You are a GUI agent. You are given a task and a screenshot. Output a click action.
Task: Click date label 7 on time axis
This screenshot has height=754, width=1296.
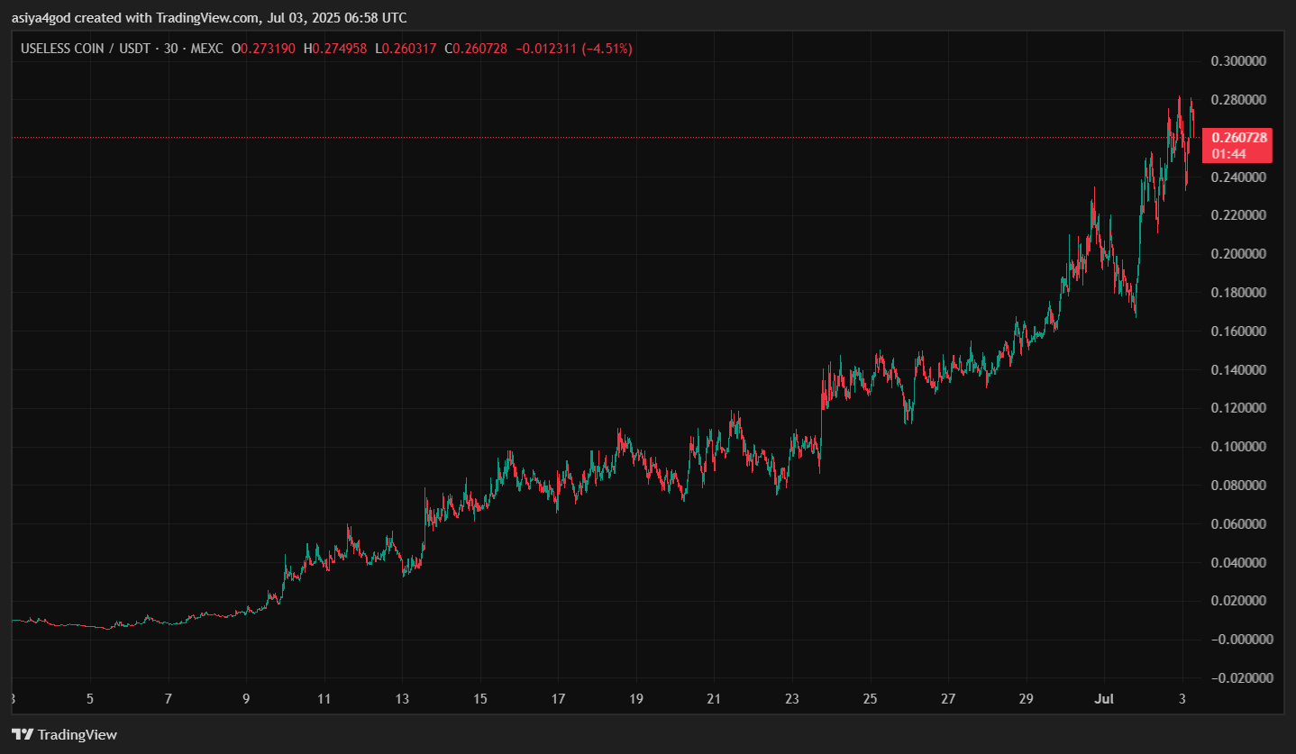pyautogui.click(x=169, y=699)
